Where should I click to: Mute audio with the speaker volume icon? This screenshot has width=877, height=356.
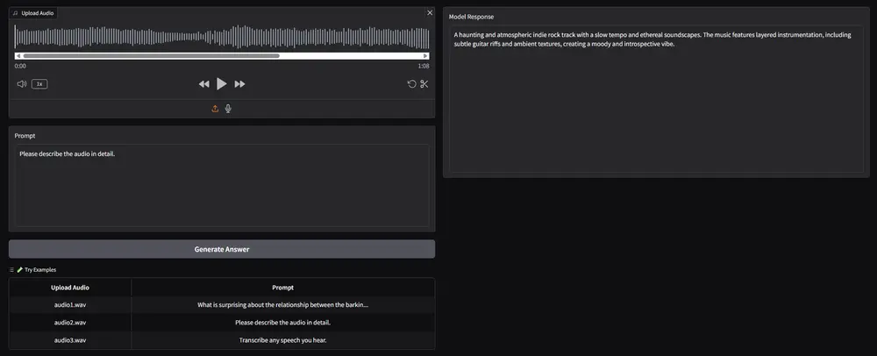click(22, 84)
